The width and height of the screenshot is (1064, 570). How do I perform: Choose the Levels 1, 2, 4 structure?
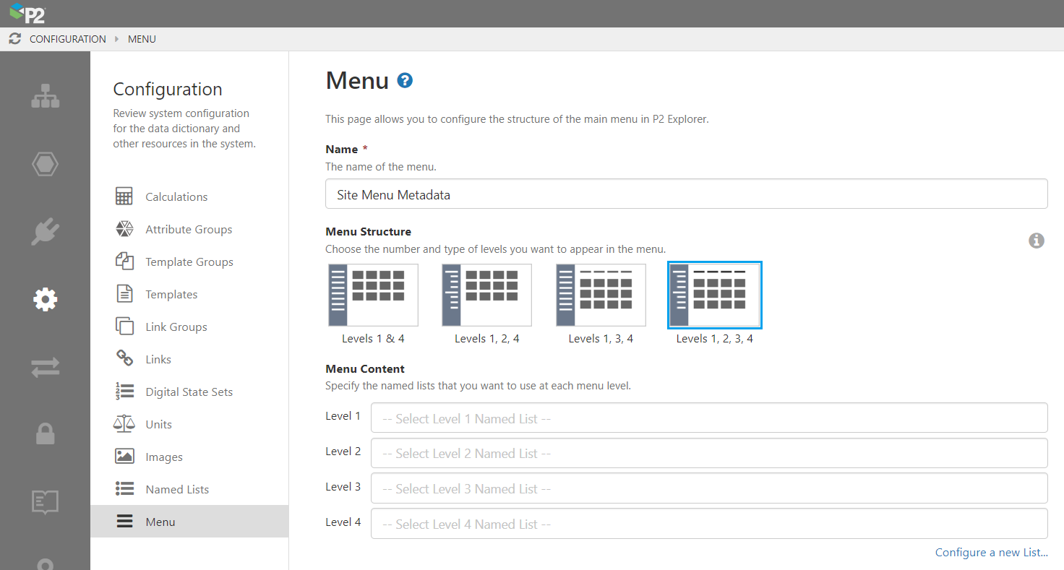(486, 295)
